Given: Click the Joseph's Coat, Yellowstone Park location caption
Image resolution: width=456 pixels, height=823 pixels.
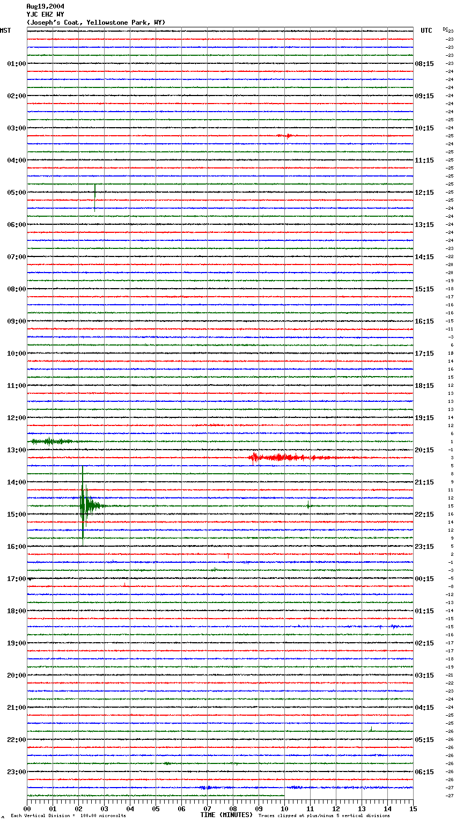Looking at the screenshot, I should point(96,23).
